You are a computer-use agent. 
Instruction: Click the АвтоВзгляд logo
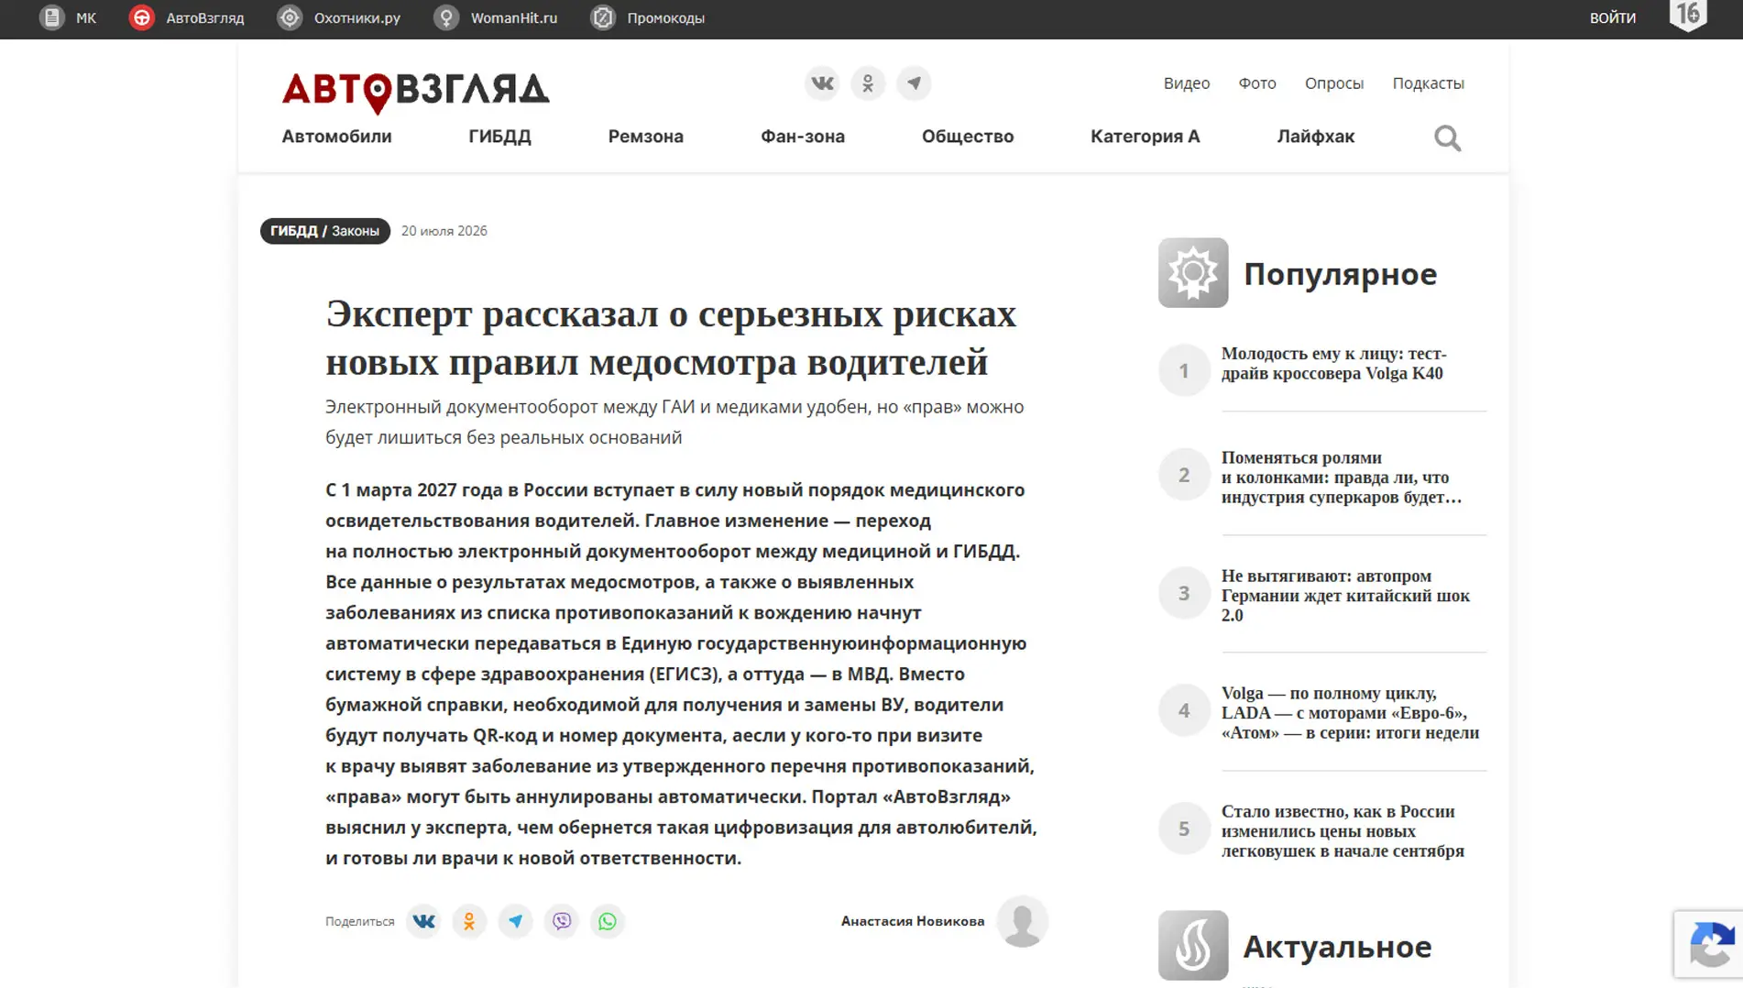[415, 92]
